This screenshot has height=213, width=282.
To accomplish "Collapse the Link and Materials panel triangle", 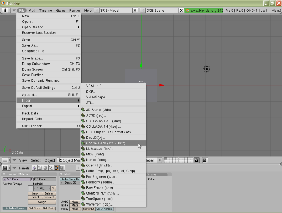I will [4, 174].
